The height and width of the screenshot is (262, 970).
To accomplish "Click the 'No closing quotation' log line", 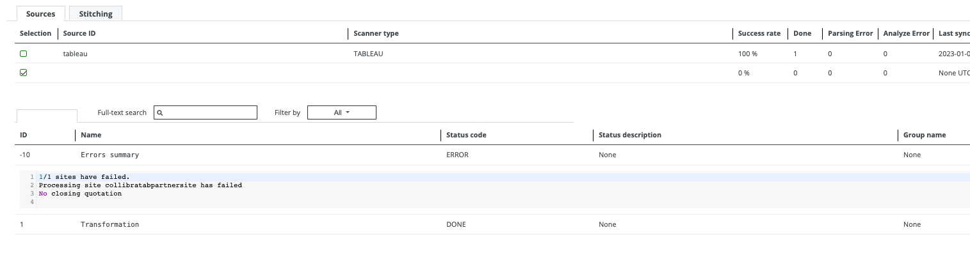I will (80, 194).
